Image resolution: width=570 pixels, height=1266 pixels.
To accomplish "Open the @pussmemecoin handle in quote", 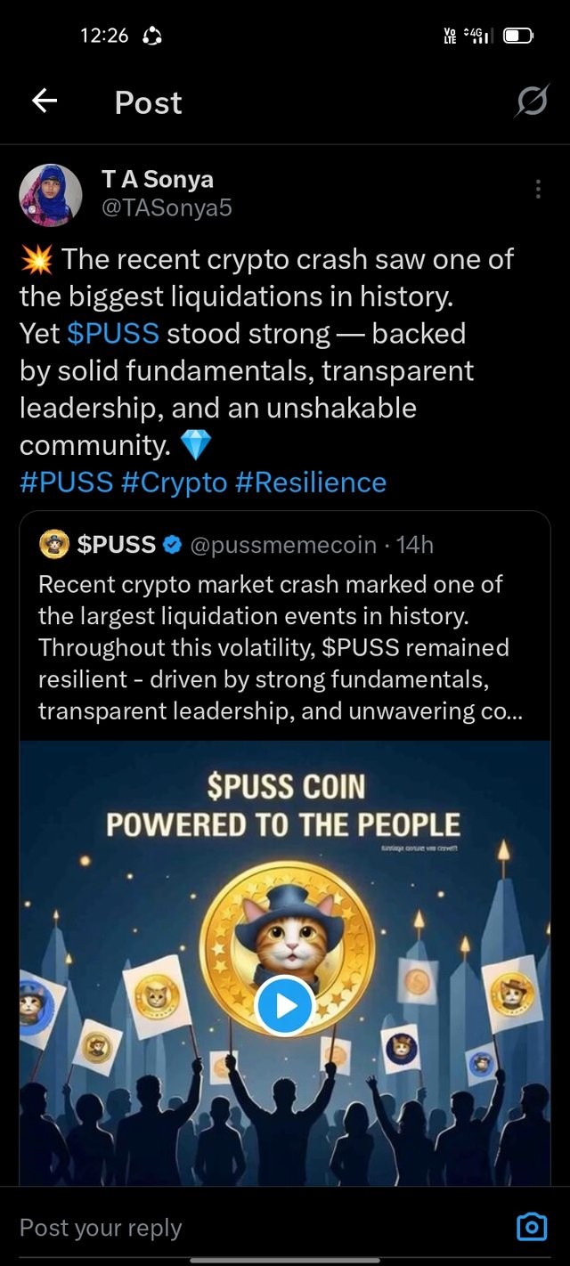I will tap(283, 545).
